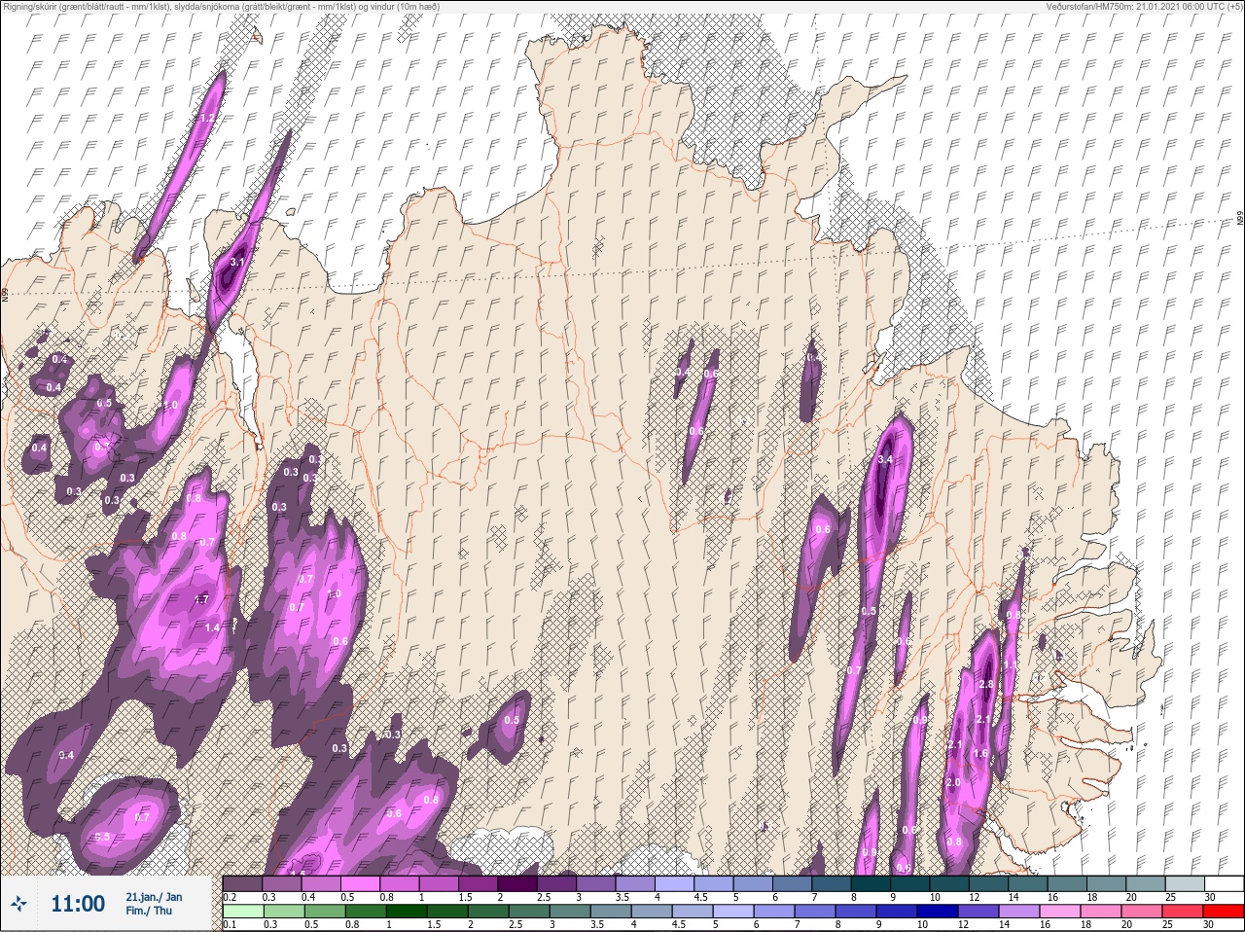Click the 2.8 precipitation value label
Image resolution: width=1245 pixels, height=932 pixels.
[985, 685]
